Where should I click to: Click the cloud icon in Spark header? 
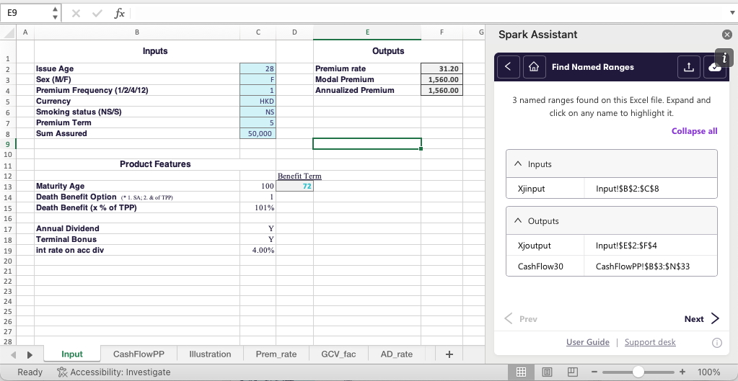[x=714, y=67]
